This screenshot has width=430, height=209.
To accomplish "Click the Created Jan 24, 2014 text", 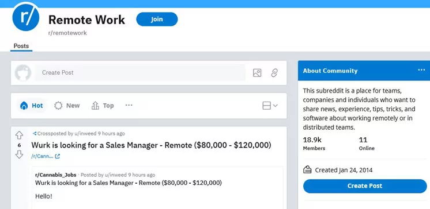I will pos(344,170).
